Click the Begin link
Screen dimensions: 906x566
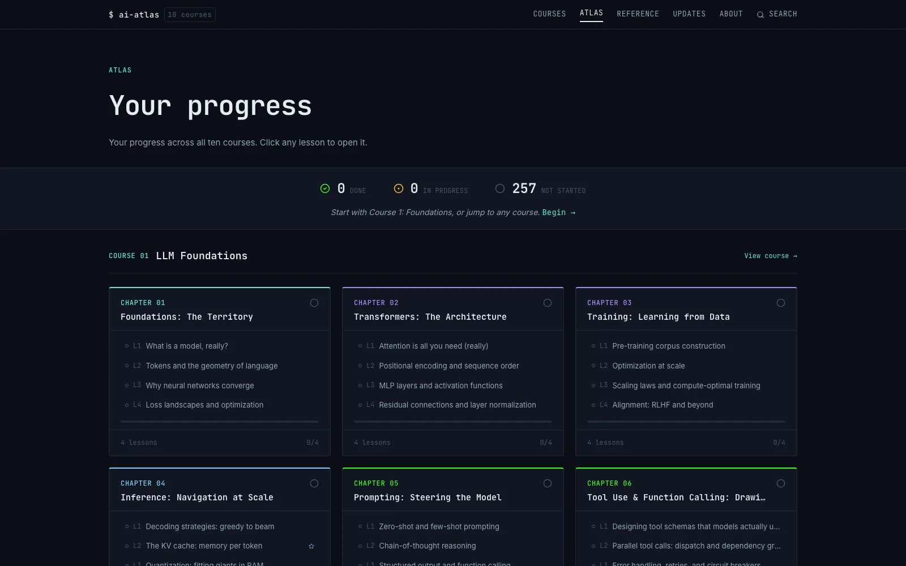tap(559, 212)
